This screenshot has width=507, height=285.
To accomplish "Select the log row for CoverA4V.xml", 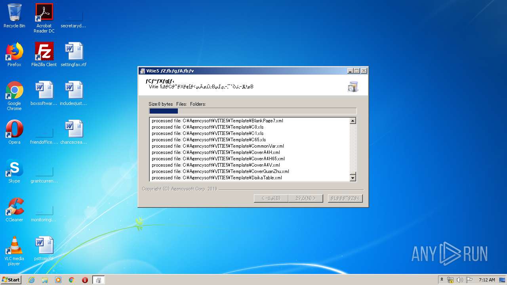I will tap(250, 165).
